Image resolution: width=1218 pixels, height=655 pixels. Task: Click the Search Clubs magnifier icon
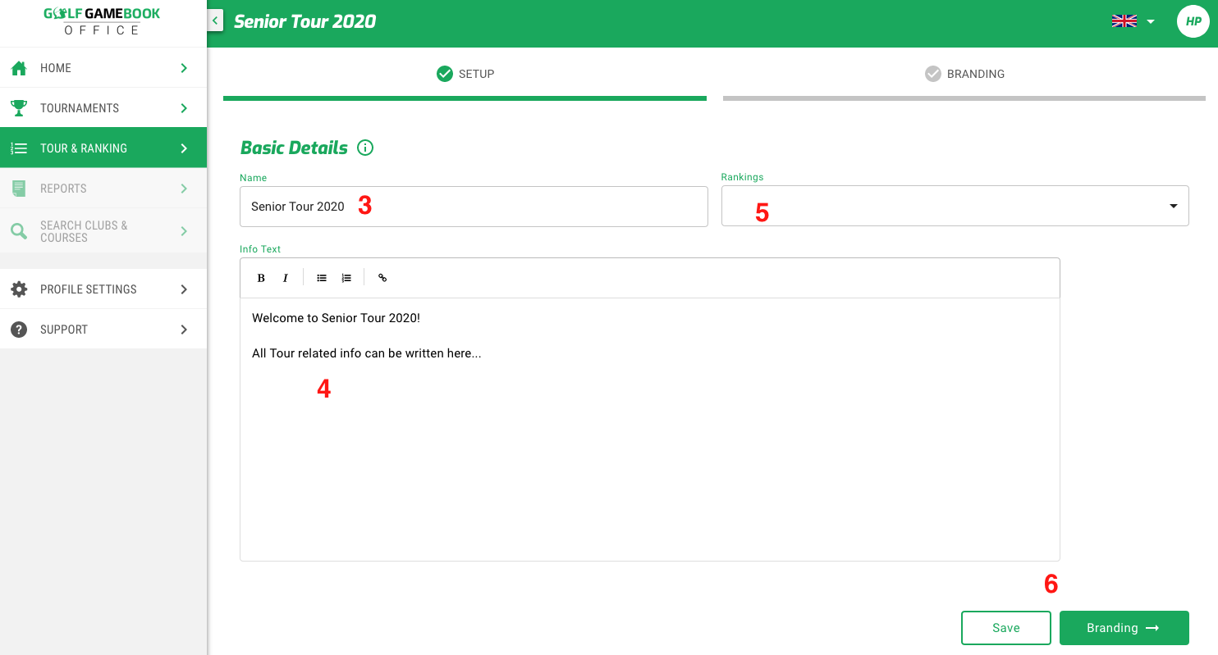[19, 231]
